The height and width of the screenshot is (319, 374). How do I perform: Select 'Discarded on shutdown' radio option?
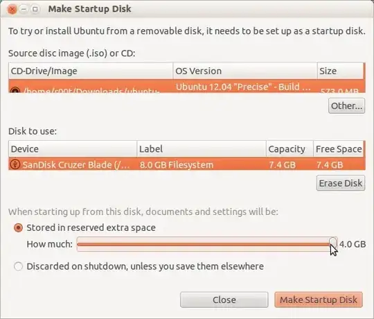coord(19,266)
